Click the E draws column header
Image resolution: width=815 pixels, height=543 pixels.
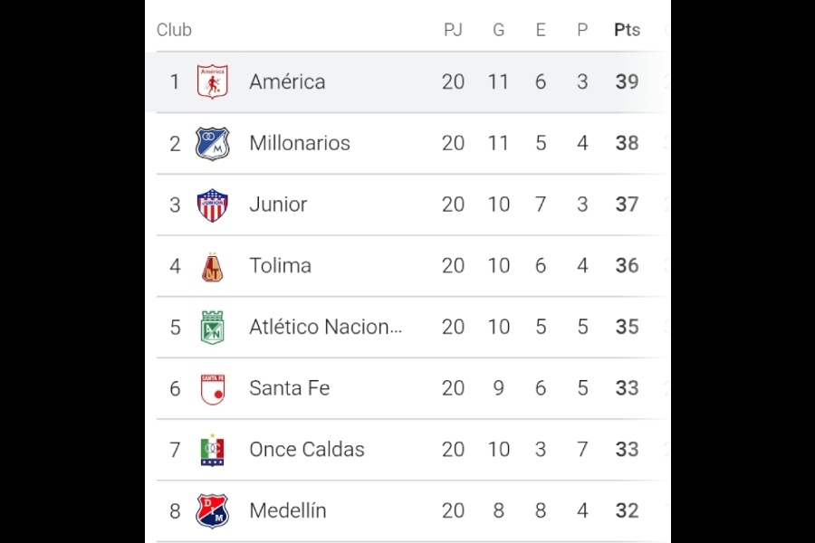coord(541,30)
